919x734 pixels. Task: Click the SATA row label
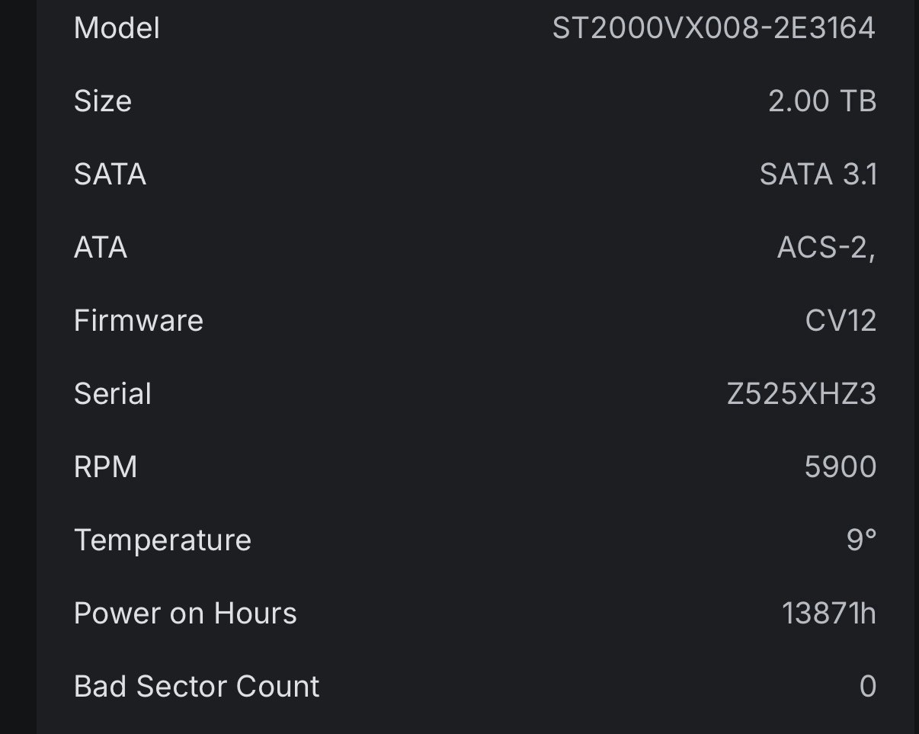(x=110, y=175)
